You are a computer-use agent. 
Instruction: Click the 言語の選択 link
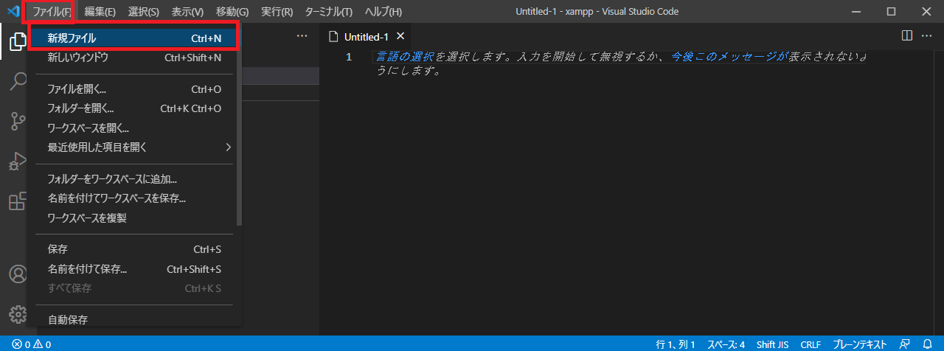tap(405, 57)
